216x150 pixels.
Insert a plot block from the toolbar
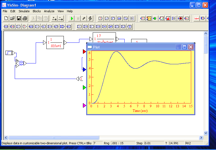click(149, 19)
